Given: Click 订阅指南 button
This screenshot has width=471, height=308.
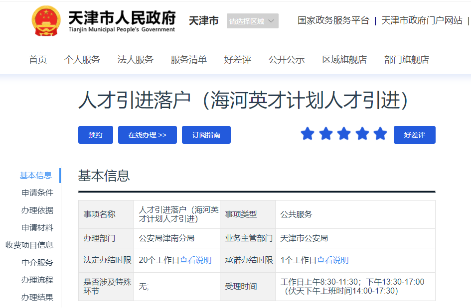Looking at the screenshot, I should click(x=206, y=135).
